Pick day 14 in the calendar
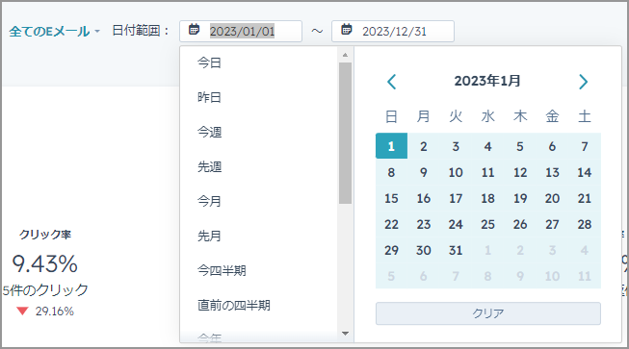Screen dimensions: 629x349 click(585, 172)
